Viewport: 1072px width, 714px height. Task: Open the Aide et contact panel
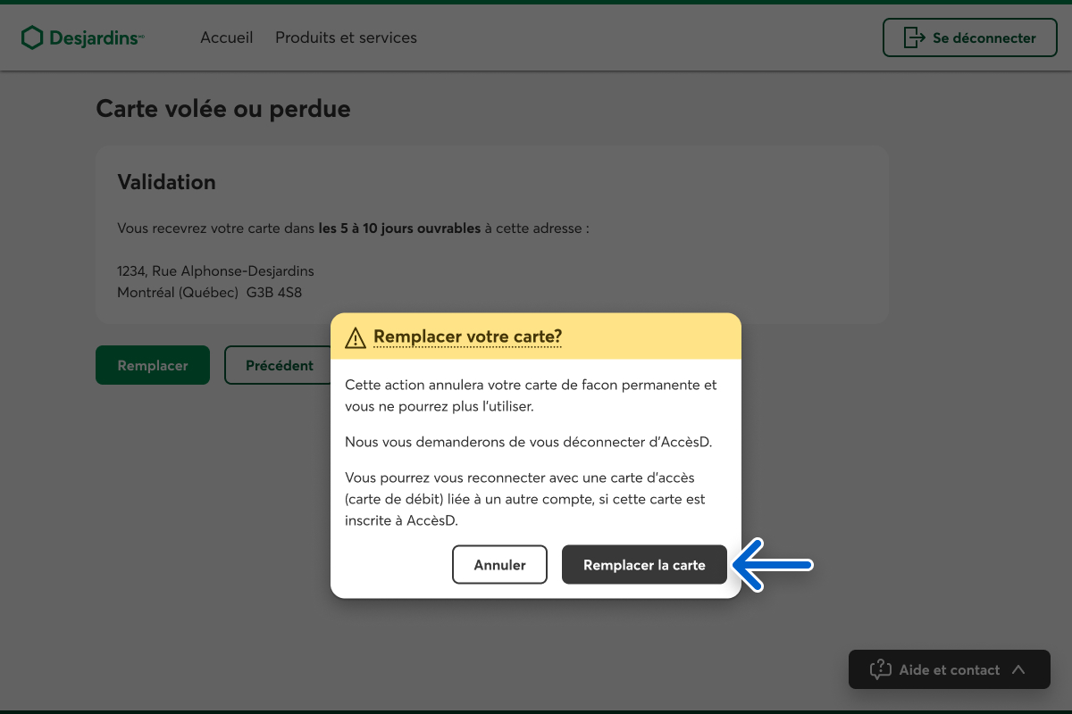point(949,669)
